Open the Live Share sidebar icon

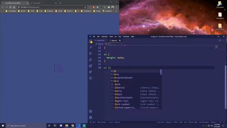91,72
